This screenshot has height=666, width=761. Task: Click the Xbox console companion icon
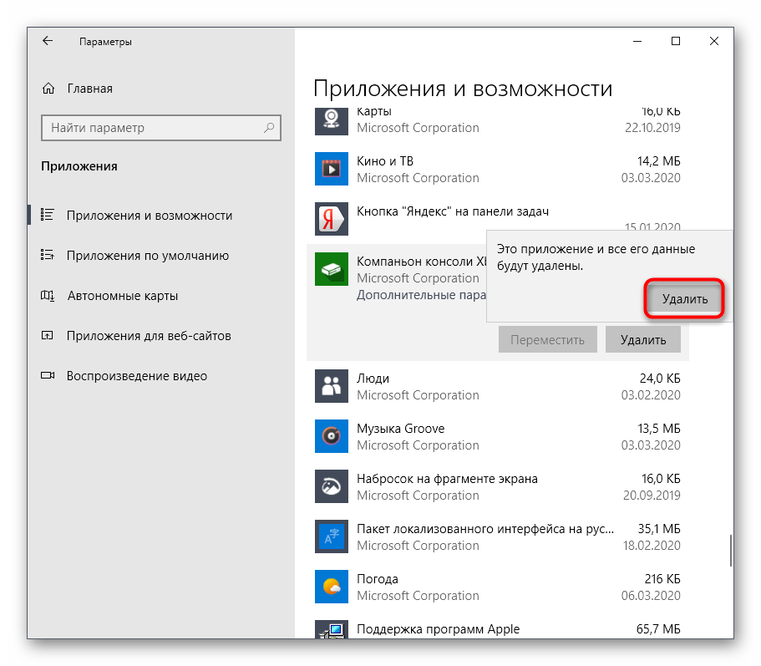point(331,269)
